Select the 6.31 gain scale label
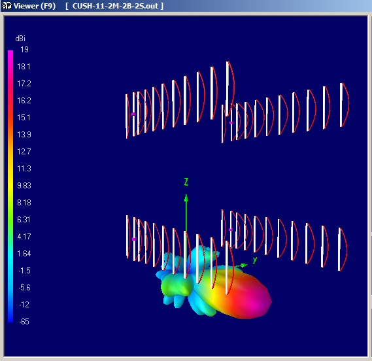The image size is (372, 361). [x=24, y=220]
